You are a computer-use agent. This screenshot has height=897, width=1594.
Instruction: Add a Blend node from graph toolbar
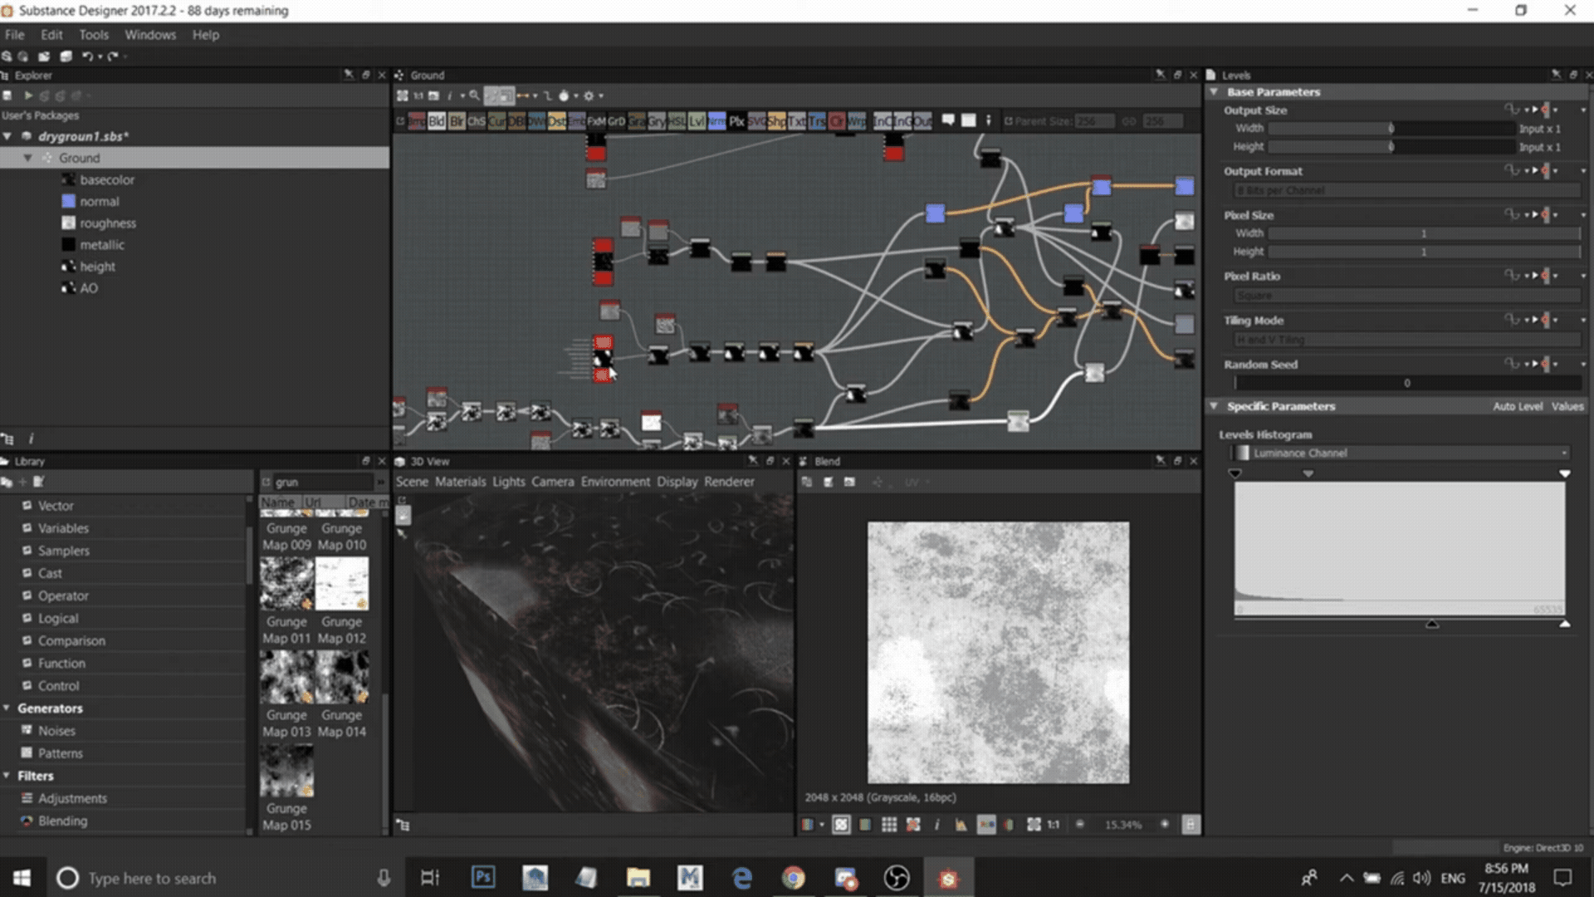pyautogui.click(x=437, y=121)
